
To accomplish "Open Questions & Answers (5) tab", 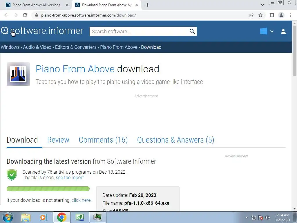I will click(175, 140).
